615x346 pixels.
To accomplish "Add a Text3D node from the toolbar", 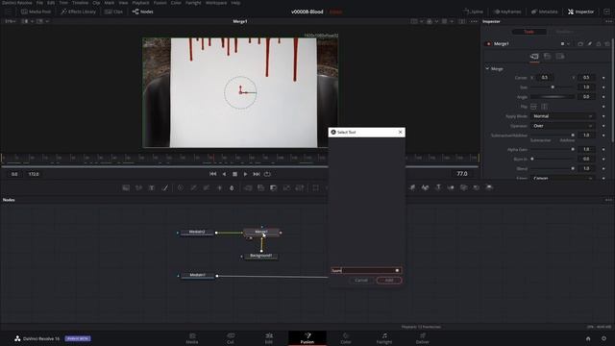I will [438, 187].
